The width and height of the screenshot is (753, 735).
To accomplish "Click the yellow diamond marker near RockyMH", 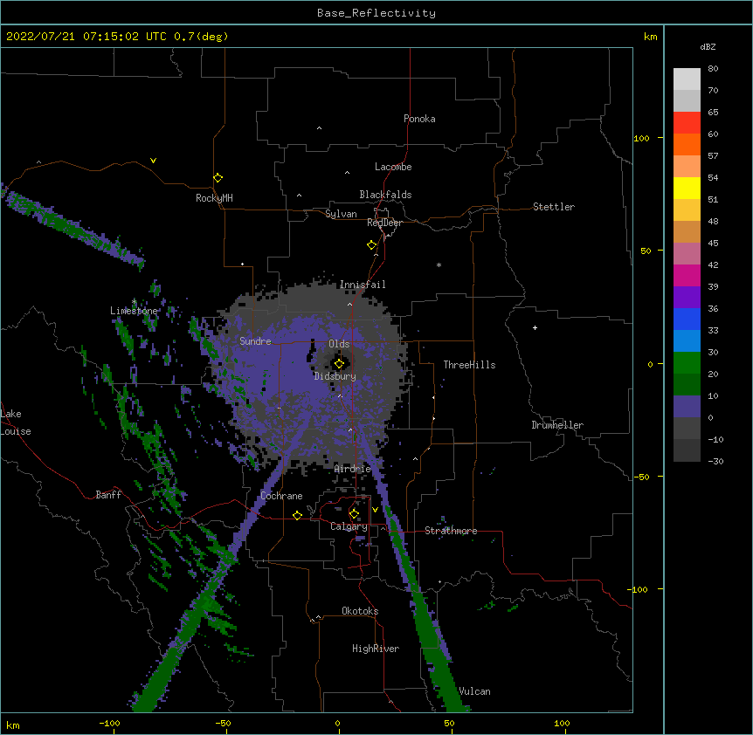I will (218, 177).
